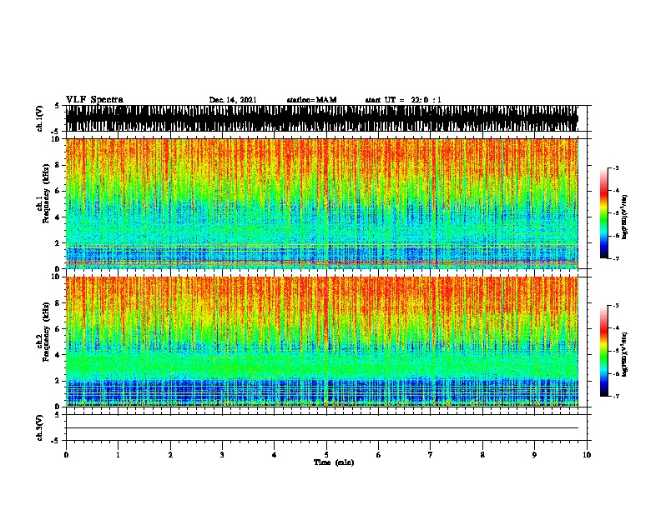Click the time-axis tick label '3'
This screenshot has width=661, height=510.
point(222,455)
